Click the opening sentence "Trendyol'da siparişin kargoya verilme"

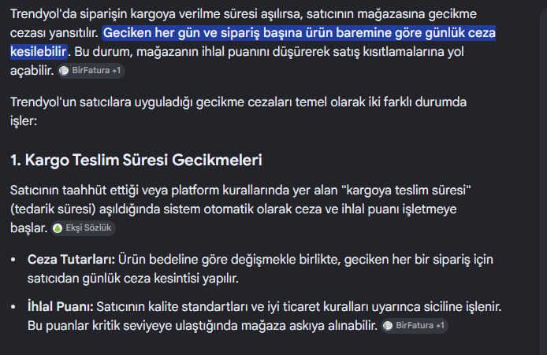point(243,24)
